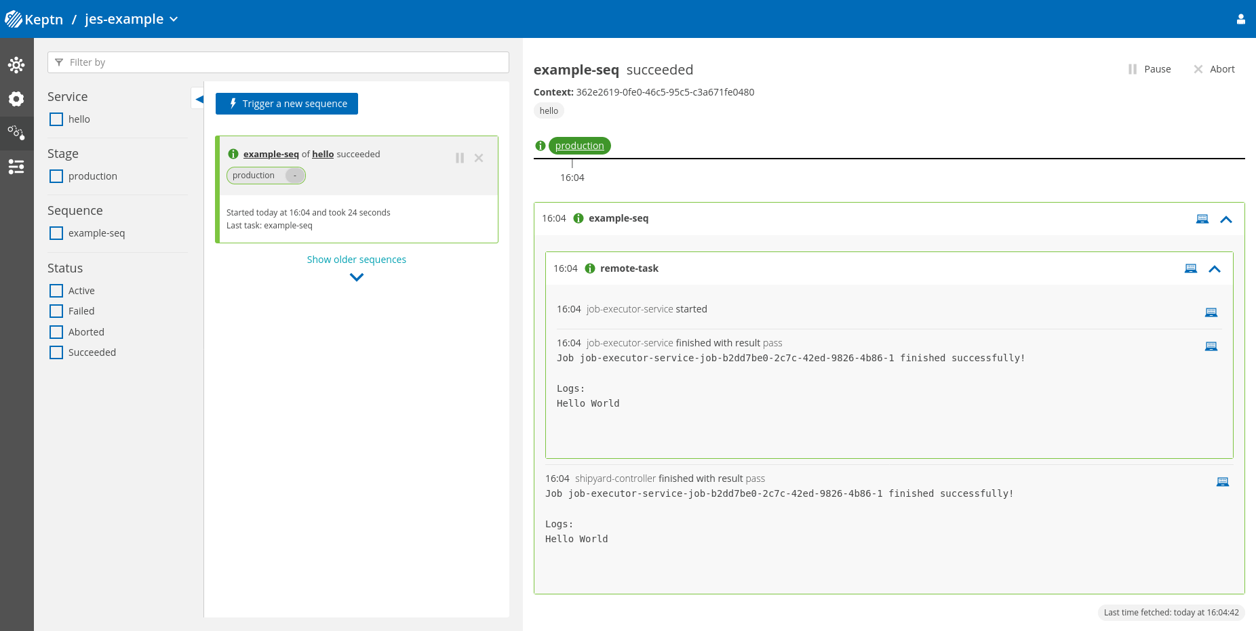Abort sequence via card X icon
Viewport: 1256px width, 631px height.
(x=479, y=158)
